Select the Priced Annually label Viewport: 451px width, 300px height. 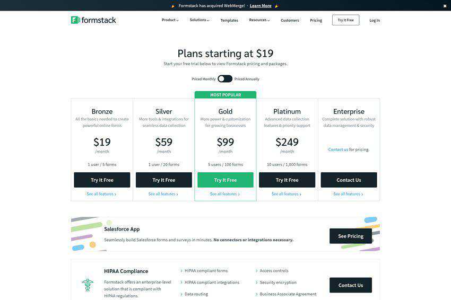point(247,79)
